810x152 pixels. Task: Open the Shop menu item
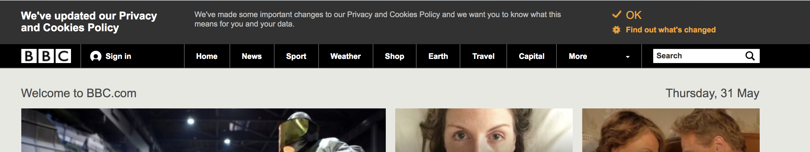coord(394,57)
